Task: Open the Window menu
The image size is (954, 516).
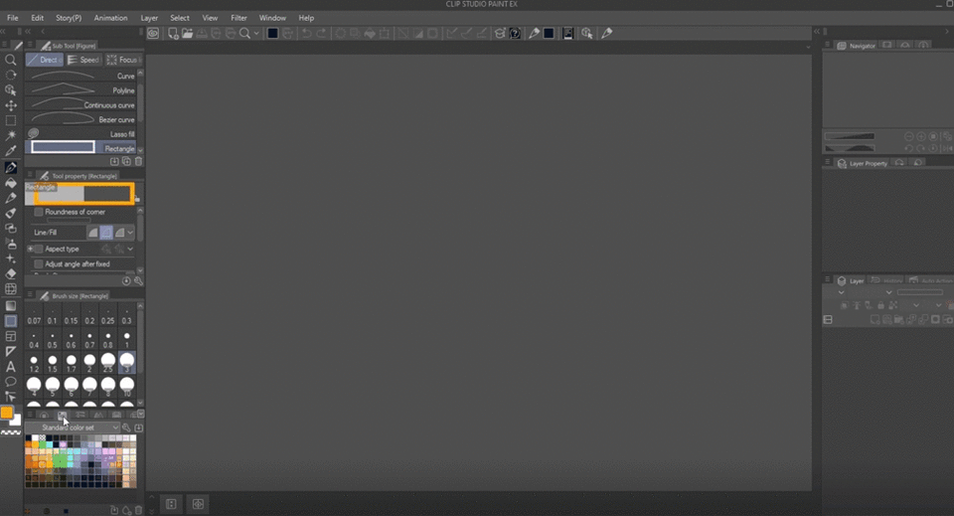Action: 272,18
